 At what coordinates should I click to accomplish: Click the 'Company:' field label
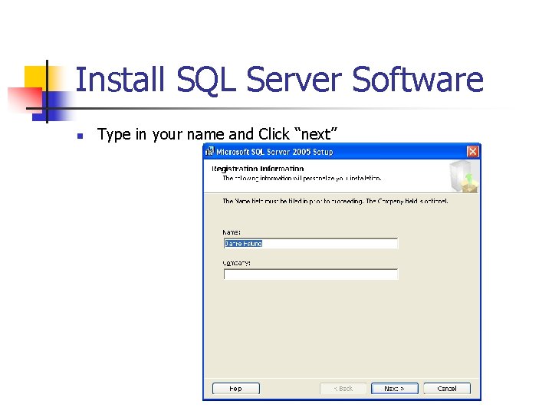pyautogui.click(x=236, y=263)
